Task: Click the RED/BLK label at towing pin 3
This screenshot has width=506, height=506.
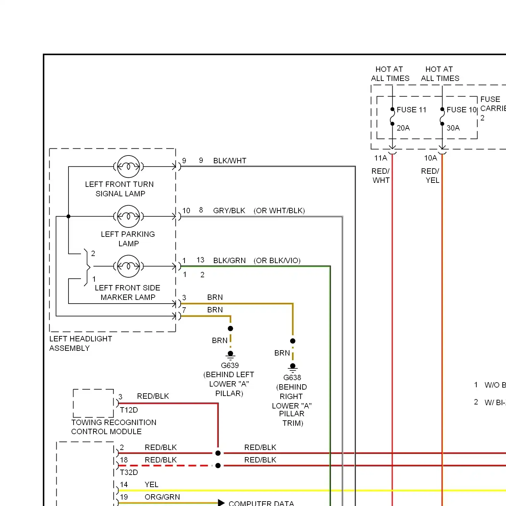Action: tap(153, 396)
